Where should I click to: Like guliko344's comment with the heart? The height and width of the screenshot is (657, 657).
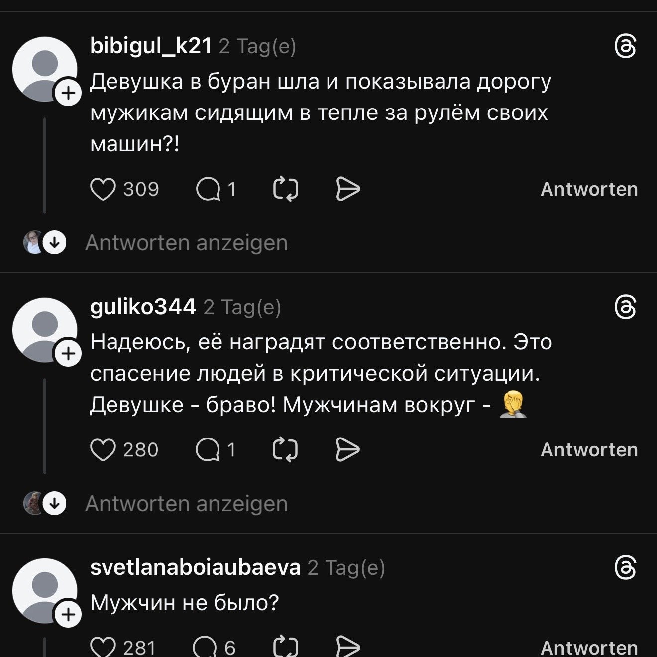[x=103, y=450]
